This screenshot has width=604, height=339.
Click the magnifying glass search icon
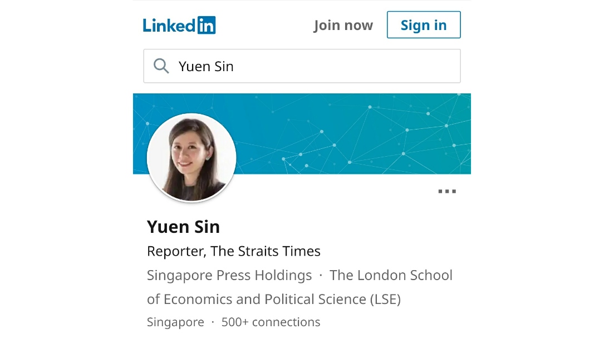pos(161,66)
